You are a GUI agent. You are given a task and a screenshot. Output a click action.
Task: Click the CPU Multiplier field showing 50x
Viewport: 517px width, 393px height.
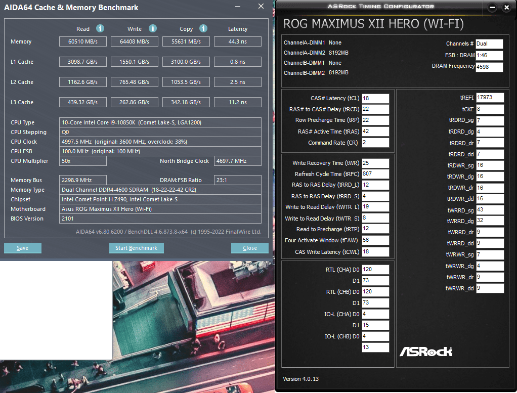83,161
